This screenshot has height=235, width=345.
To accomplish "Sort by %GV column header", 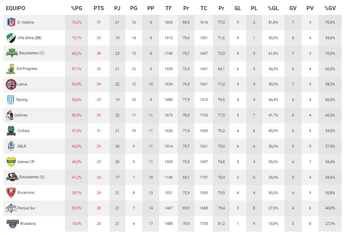I will point(330,8).
